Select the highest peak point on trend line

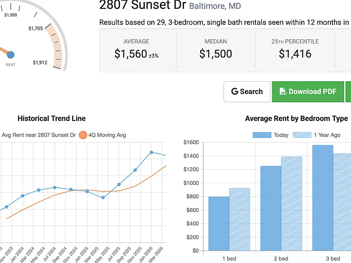(151, 153)
